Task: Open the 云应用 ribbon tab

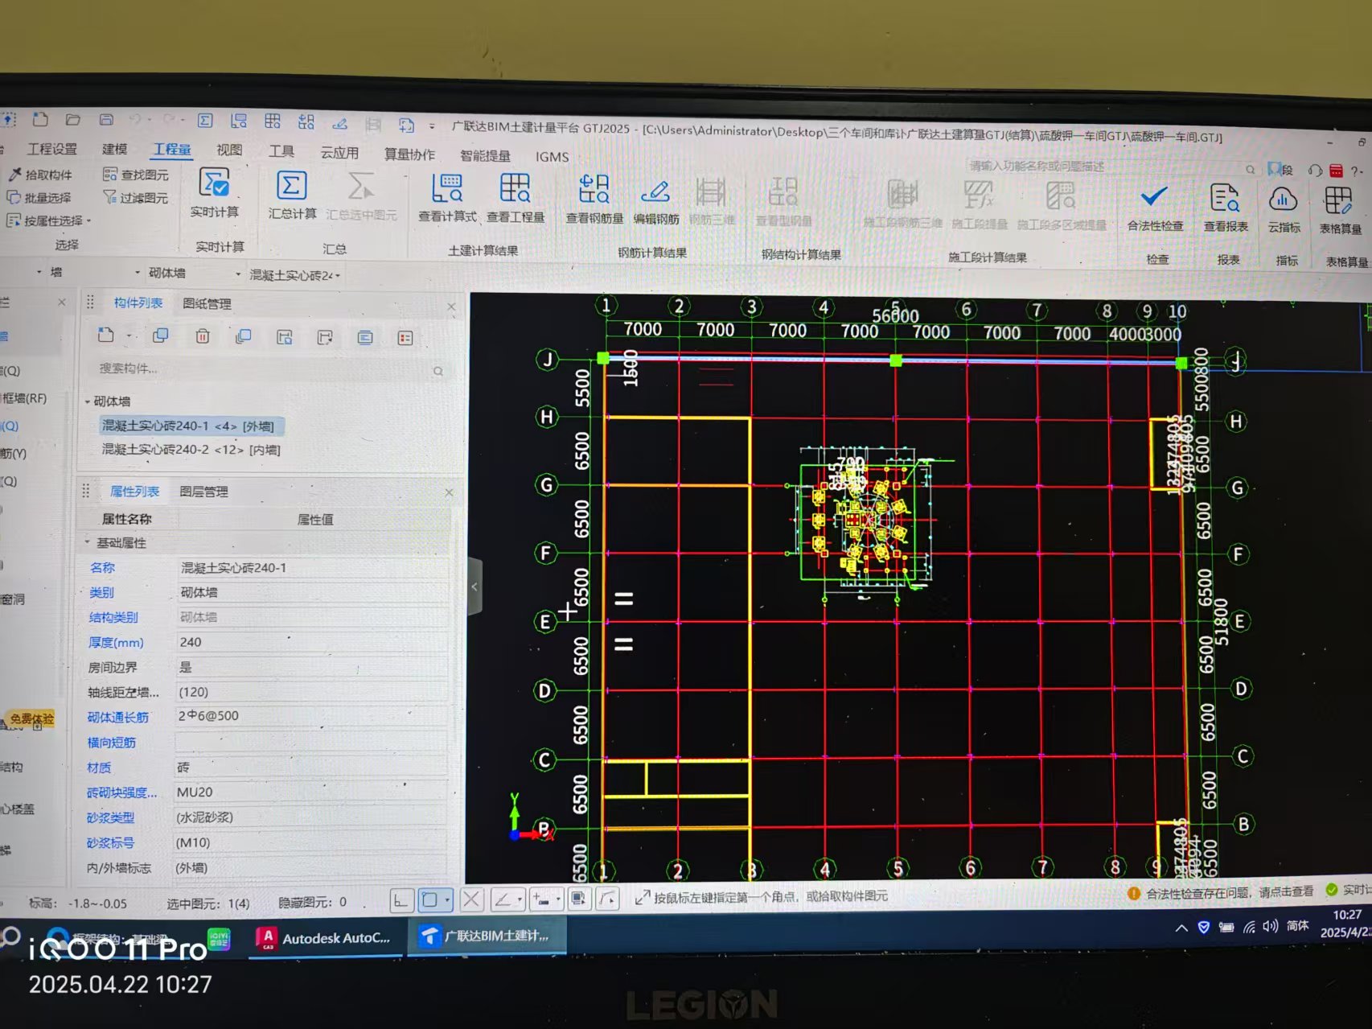Action: click(339, 152)
